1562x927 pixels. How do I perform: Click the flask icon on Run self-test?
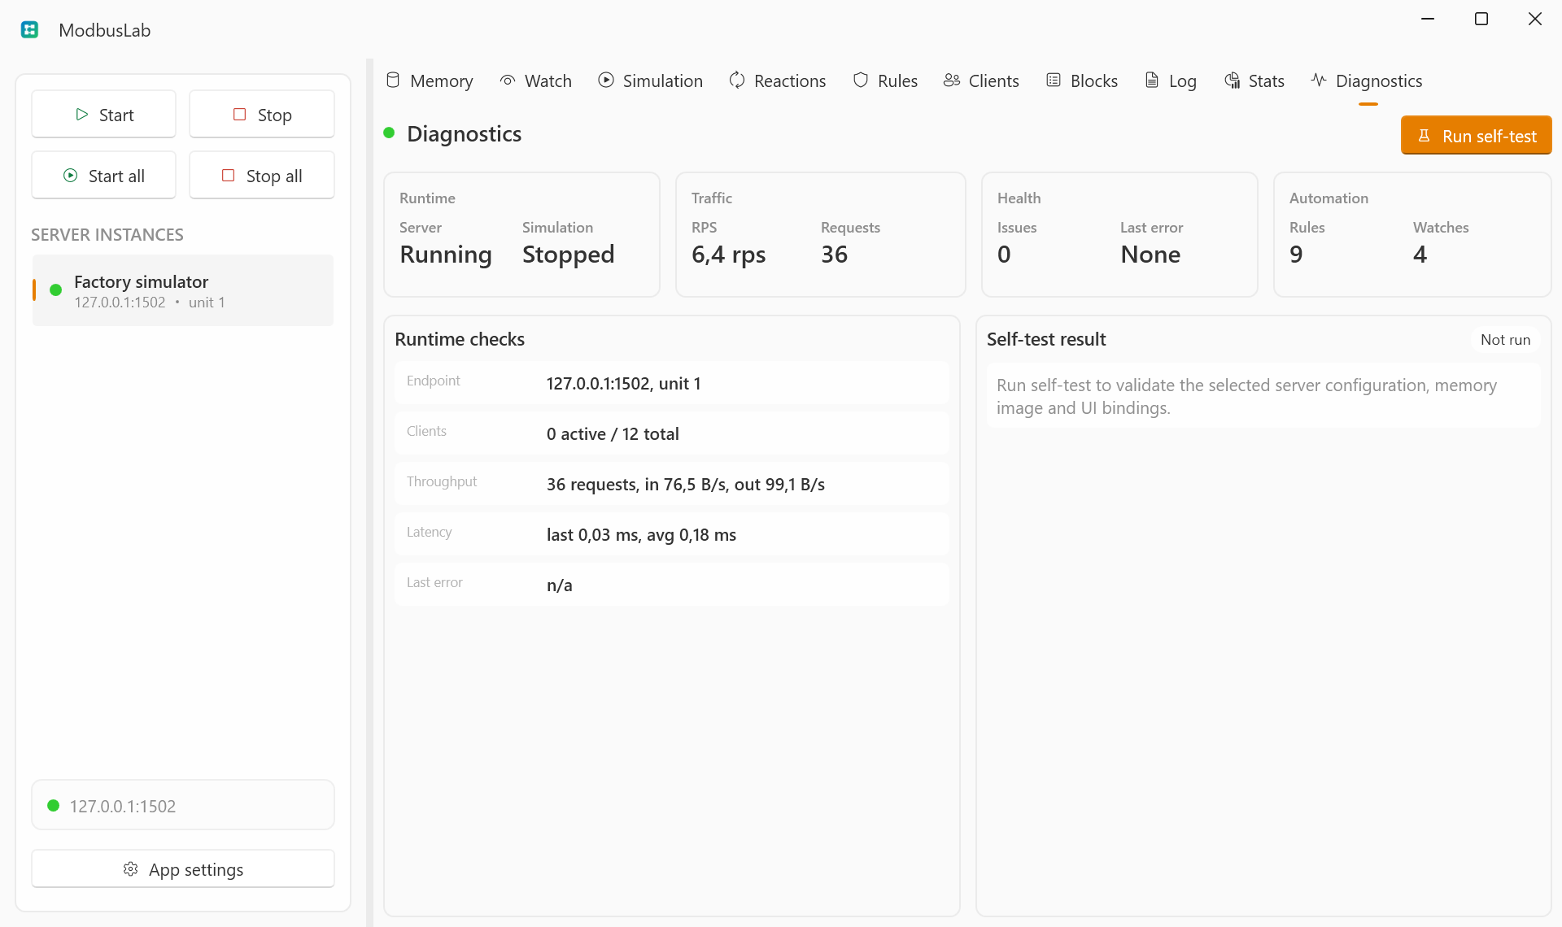click(x=1424, y=136)
